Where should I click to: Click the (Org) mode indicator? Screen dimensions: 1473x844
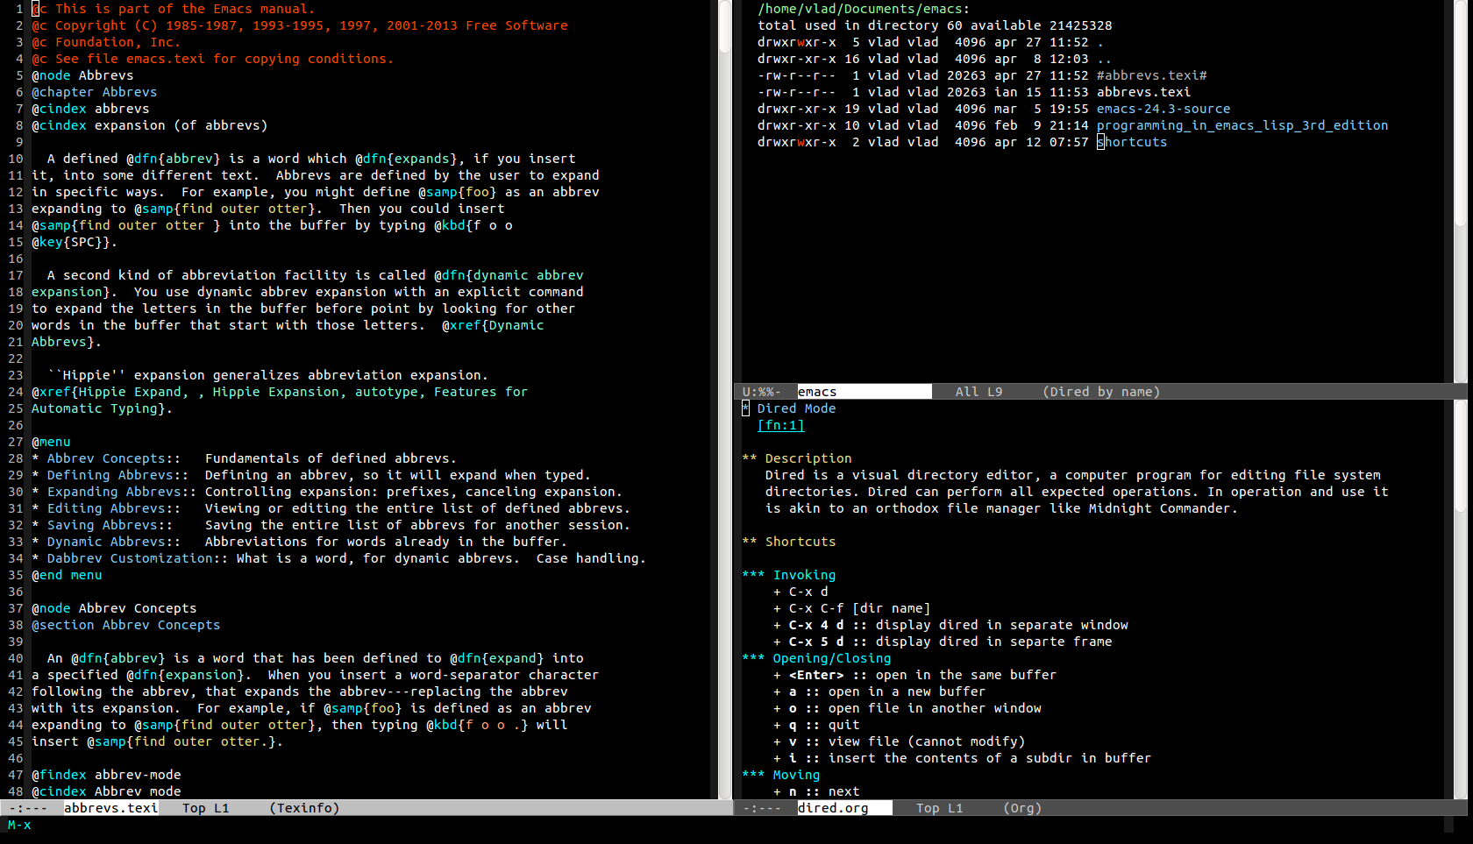click(1022, 808)
